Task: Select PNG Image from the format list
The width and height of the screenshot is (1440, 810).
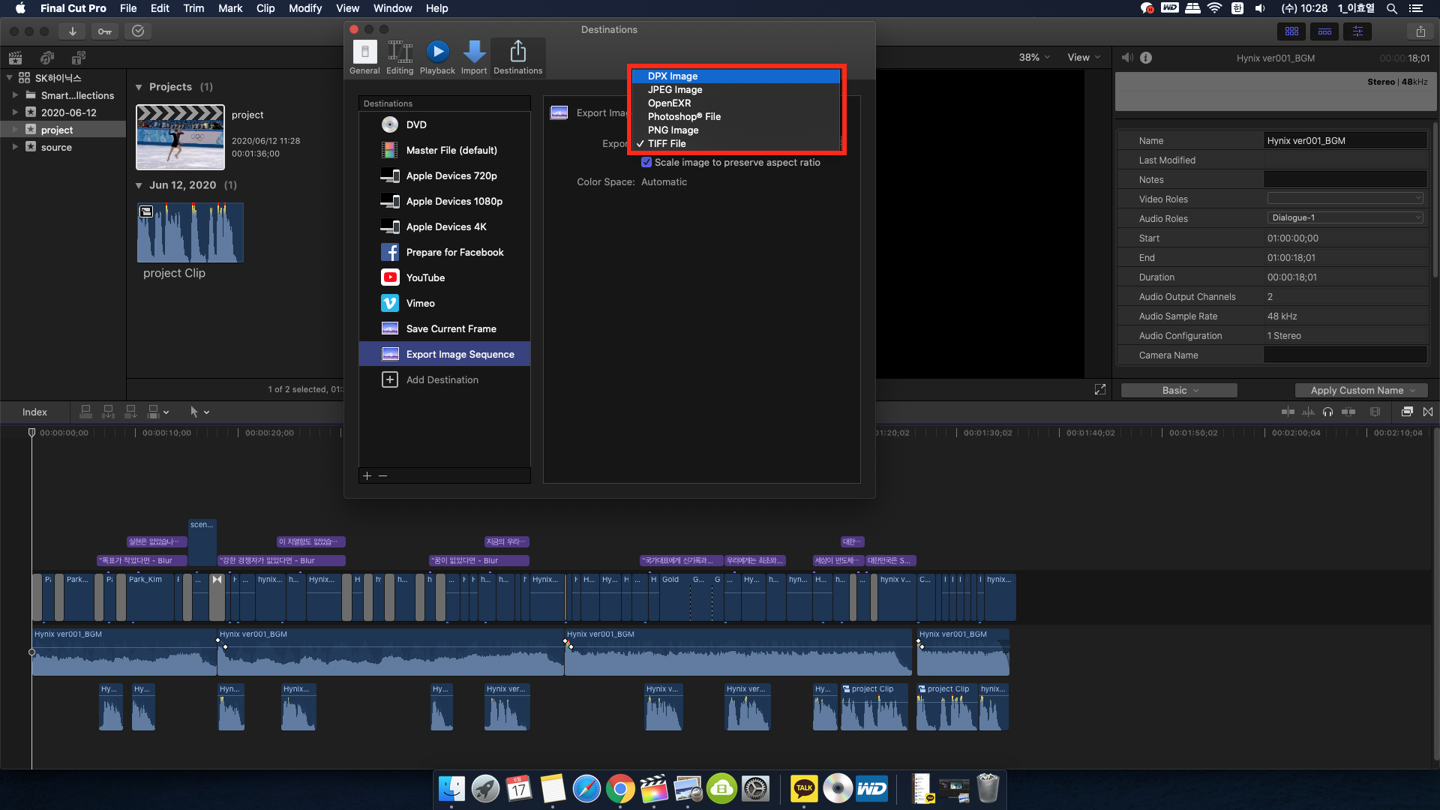Action: coord(673,130)
